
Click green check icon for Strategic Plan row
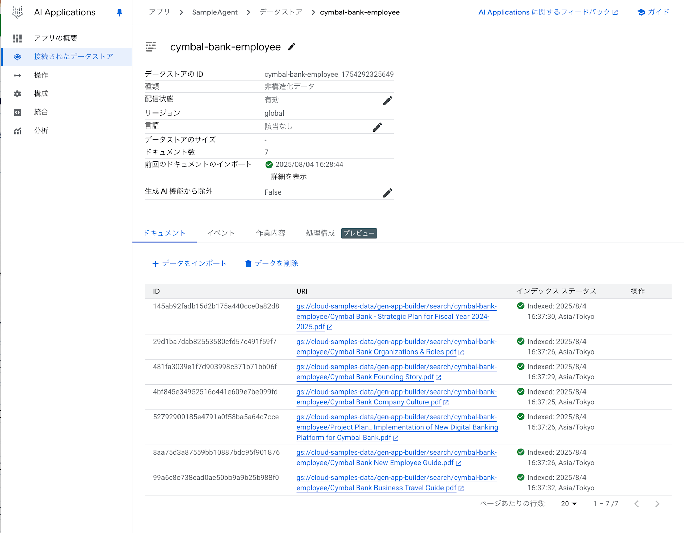(x=521, y=306)
